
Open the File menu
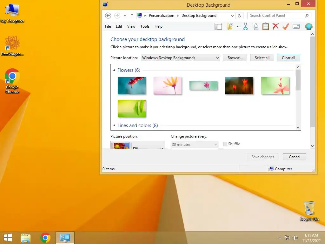tap(108, 26)
